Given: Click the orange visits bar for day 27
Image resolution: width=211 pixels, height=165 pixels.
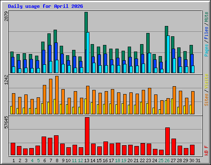Looking at the screenshot, I should pyautogui.click(x=174, y=100).
